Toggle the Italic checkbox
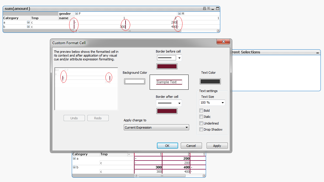 click(x=201, y=117)
